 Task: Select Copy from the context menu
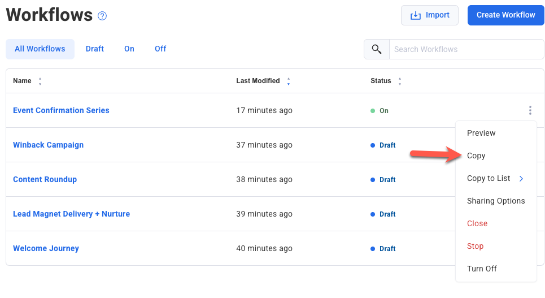476,156
